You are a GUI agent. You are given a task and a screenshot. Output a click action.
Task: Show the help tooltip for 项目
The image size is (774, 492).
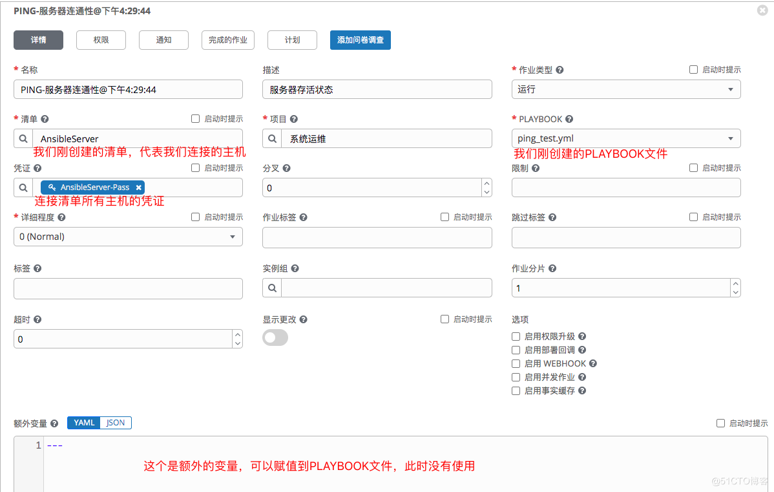pos(294,119)
